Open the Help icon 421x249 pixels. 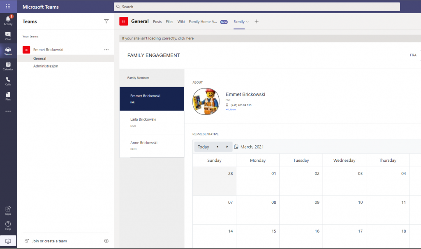click(8, 226)
